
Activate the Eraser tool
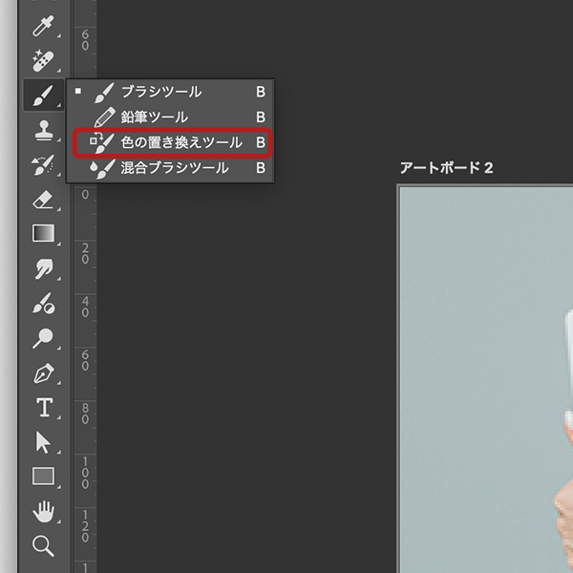pyautogui.click(x=43, y=200)
